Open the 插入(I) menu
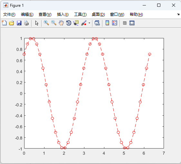 63,14
